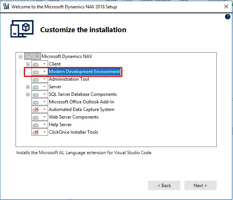
Task: Expand SQL Server Database Components node
Action: click(x=28, y=94)
